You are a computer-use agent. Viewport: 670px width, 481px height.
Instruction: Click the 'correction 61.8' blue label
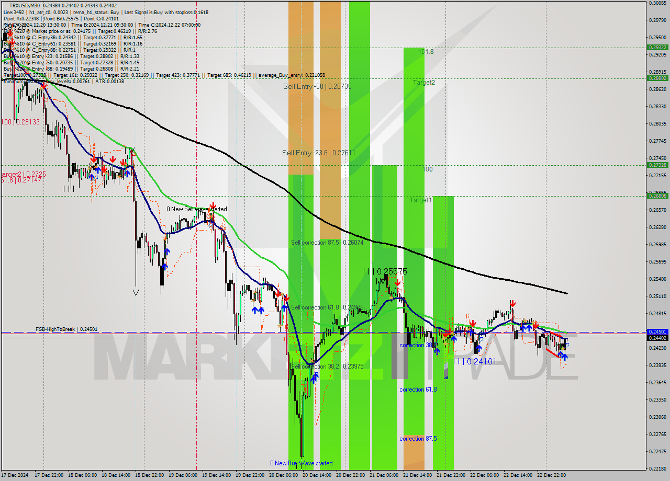[x=418, y=390]
